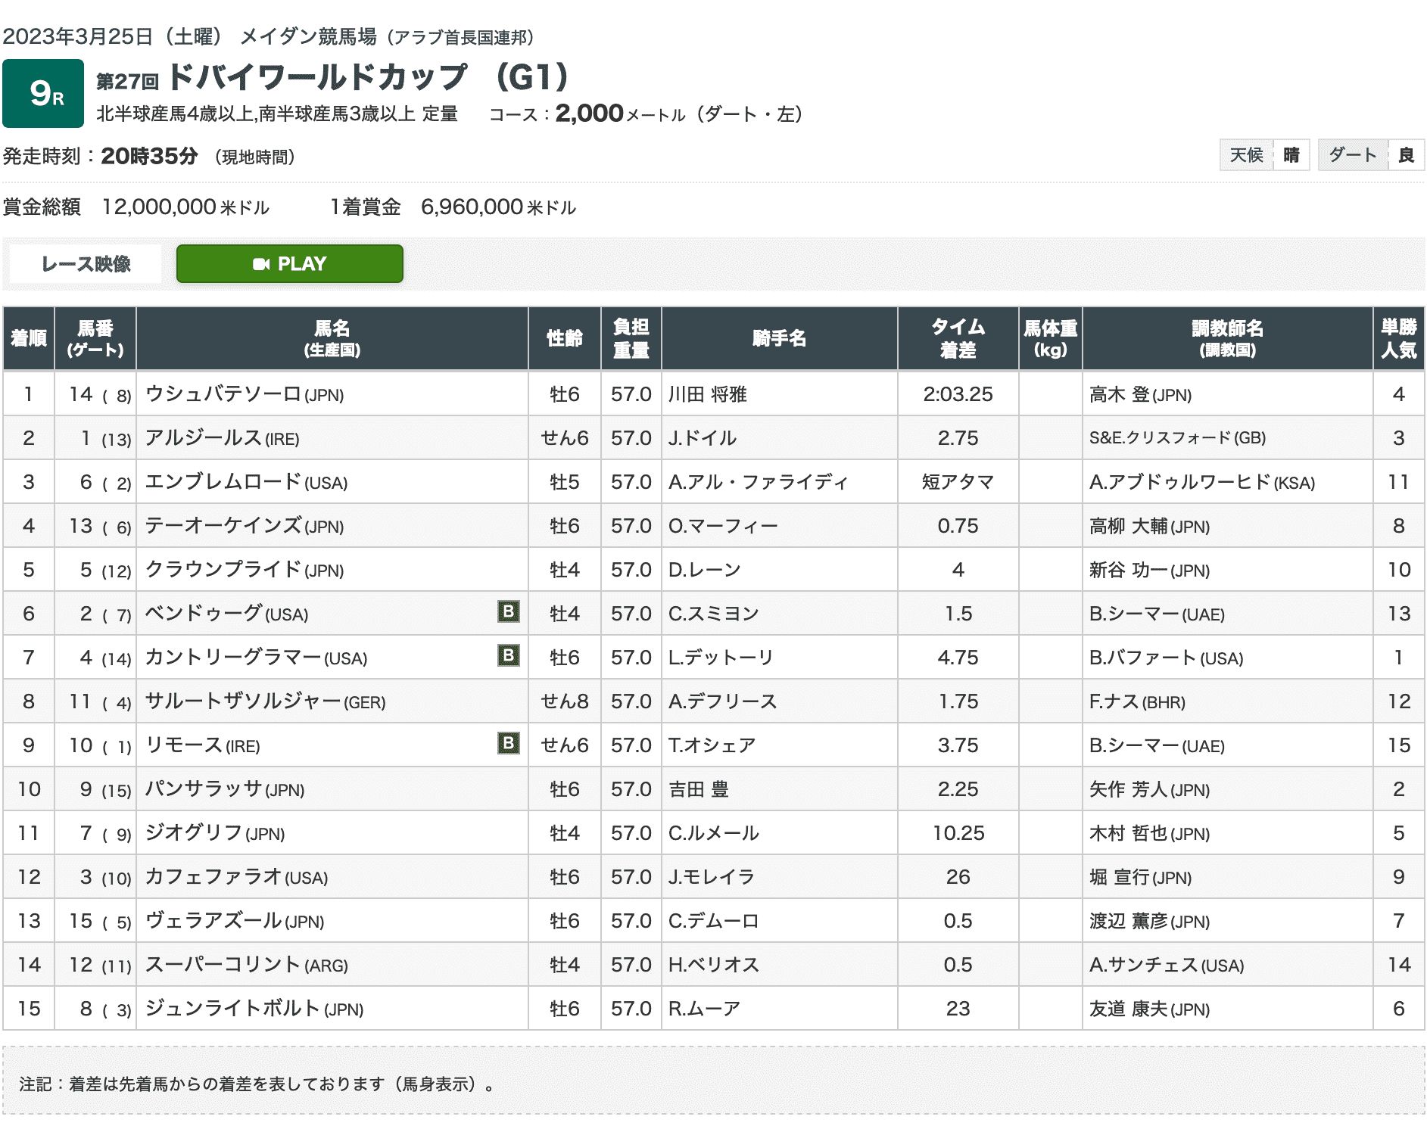This screenshot has width=1427, height=1129.
Task: Select horse name エンブレムロード
Action: (223, 482)
